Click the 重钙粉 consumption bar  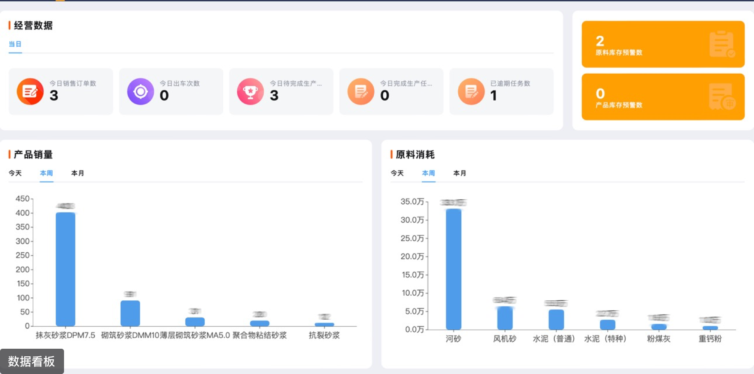pyautogui.click(x=710, y=328)
